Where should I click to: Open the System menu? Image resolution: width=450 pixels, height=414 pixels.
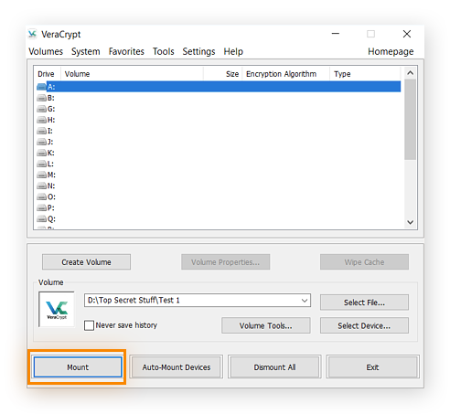point(86,51)
